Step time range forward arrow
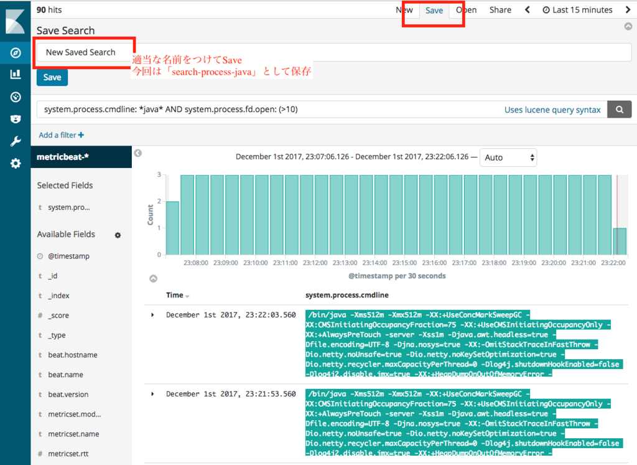This screenshot has width=637, height=465. (628, 10)
